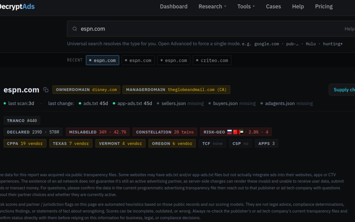Viewport: 355px width, 222px height.
Task: Click the green app-ads.txt status dot
Action: coord(114,103)
